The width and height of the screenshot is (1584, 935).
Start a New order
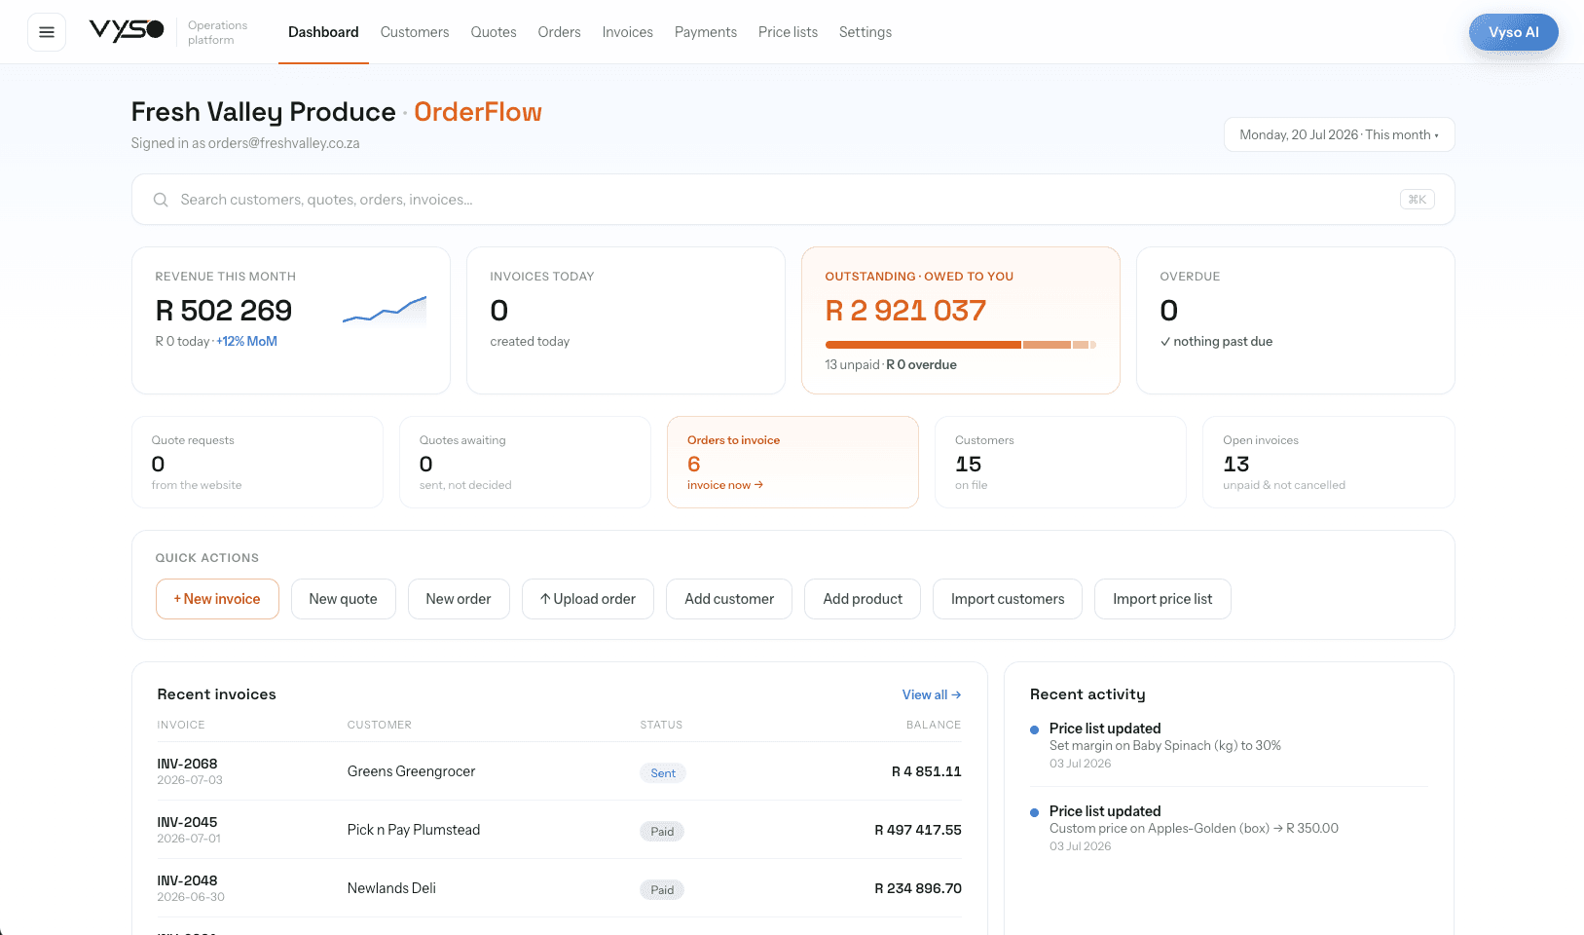point(459,599)
